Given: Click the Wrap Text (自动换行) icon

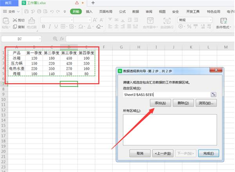Looking at the screenshot, I should [167, 21].
